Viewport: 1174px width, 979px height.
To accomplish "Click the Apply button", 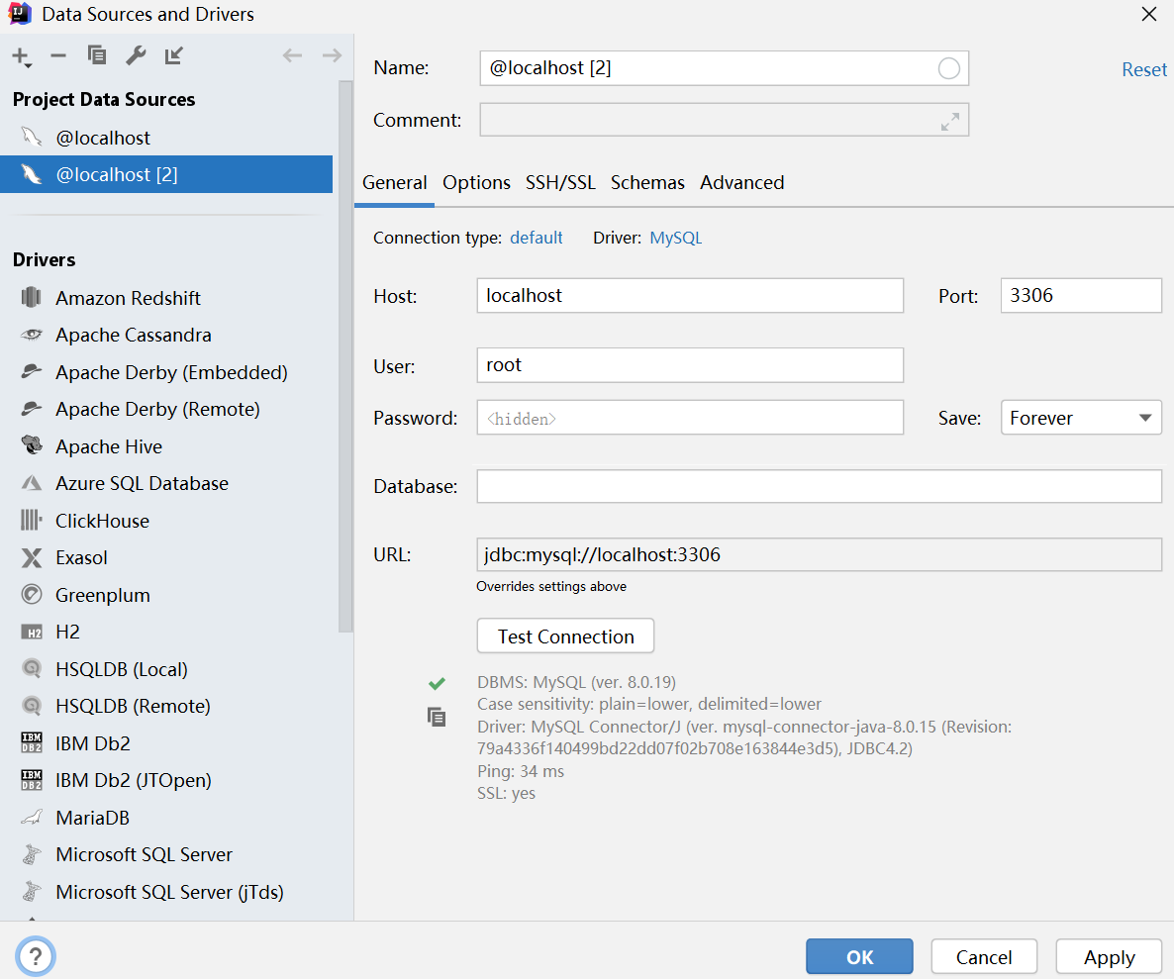I will pyautogui.click(x=1109, y=956).
